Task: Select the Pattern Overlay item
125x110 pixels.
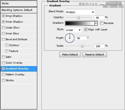Action: pyautogui.click(x=15, y=75)
